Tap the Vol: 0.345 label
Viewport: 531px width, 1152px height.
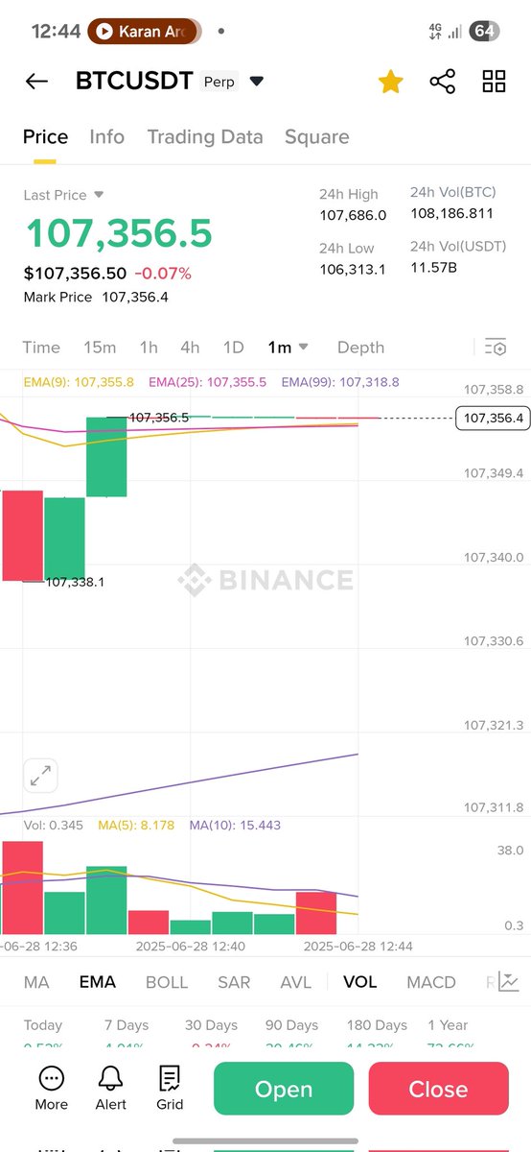[x=54, y=826]
